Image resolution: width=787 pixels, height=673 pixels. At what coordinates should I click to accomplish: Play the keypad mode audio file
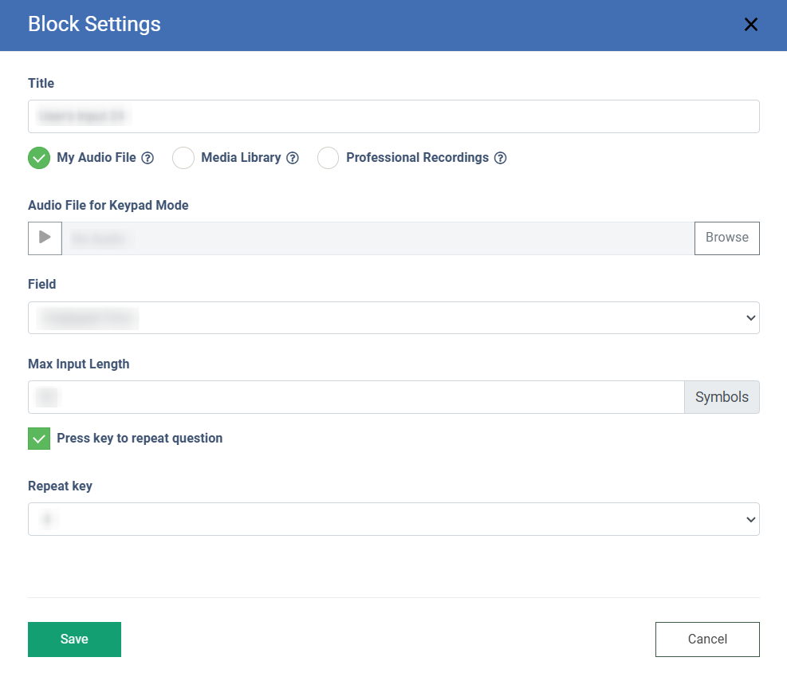45,238
